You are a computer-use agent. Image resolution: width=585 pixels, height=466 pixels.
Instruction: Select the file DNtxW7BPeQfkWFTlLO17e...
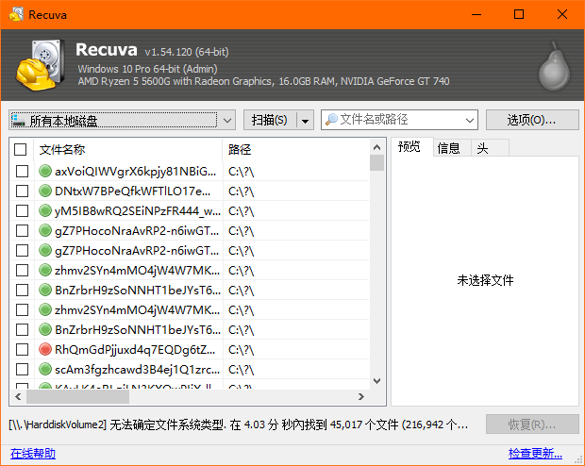coord(132,191)
